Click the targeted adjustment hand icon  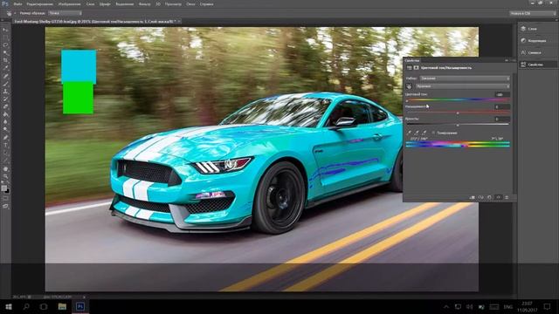click(x=409, y=86)
